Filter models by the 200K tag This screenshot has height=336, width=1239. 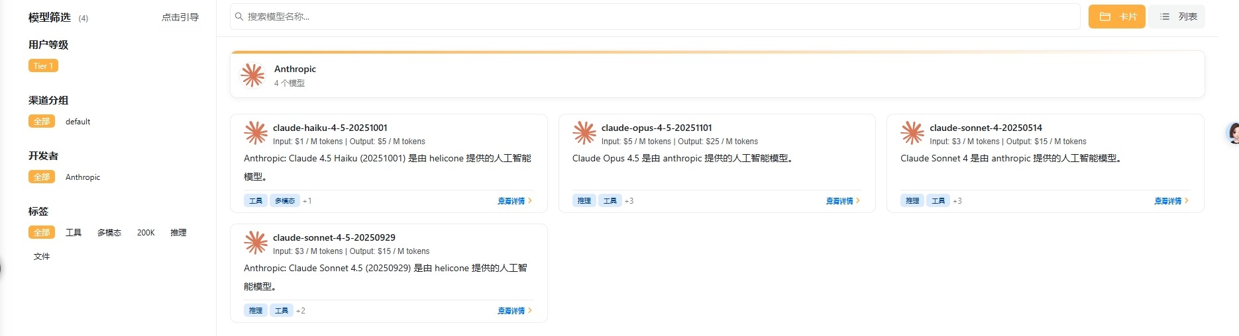(x=146, y=233)
